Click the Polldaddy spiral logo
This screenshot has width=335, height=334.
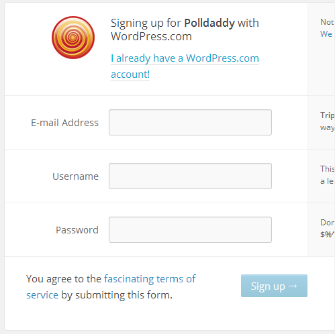click(x=73, y=38)
